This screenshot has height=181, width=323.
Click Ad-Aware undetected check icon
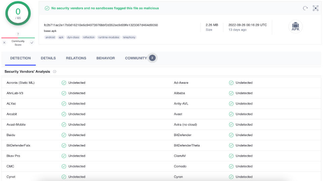231,83
